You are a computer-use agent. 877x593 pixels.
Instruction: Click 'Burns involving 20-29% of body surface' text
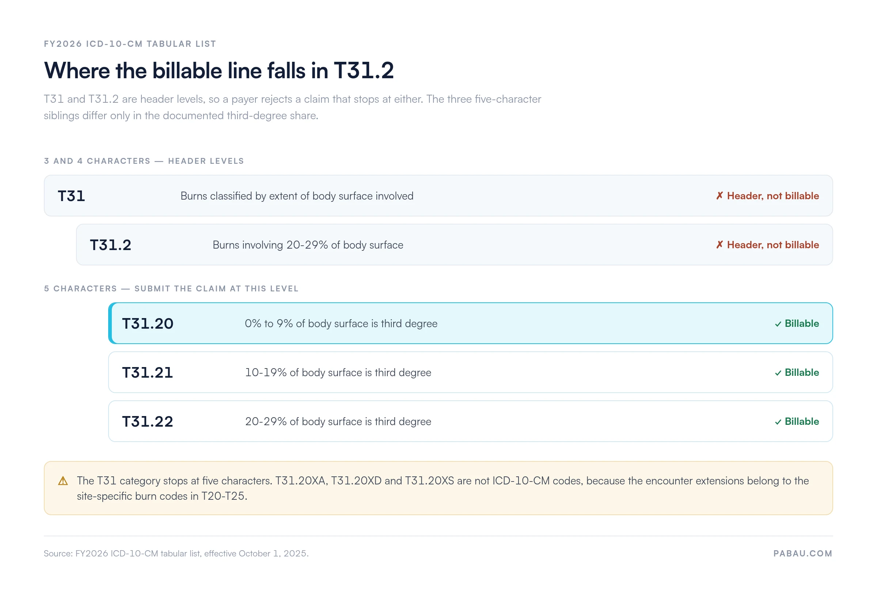tap(308, 245)
